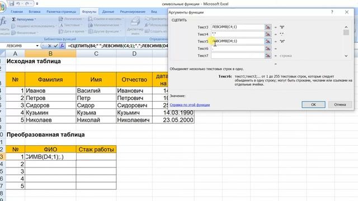
Task: Click inside the formula bar text
Action: [x=117, y=46]
